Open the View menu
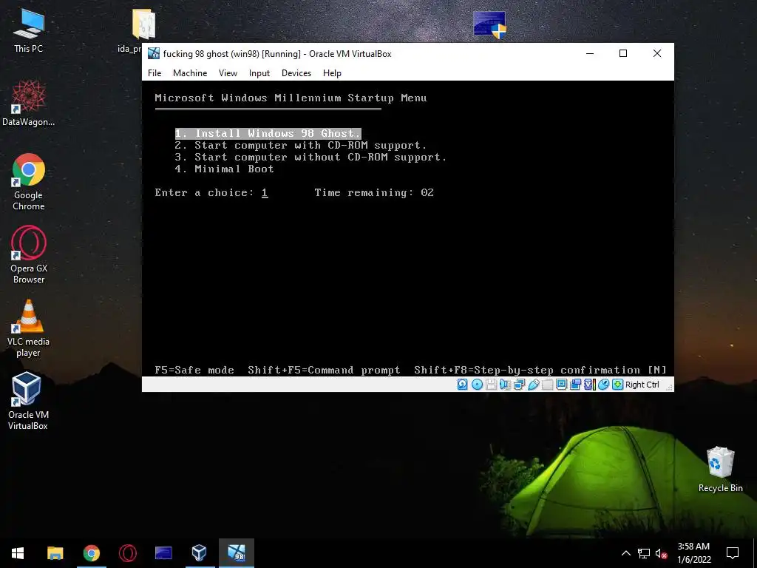This screenshot has height=568, width=757. (x=228, y=73)
